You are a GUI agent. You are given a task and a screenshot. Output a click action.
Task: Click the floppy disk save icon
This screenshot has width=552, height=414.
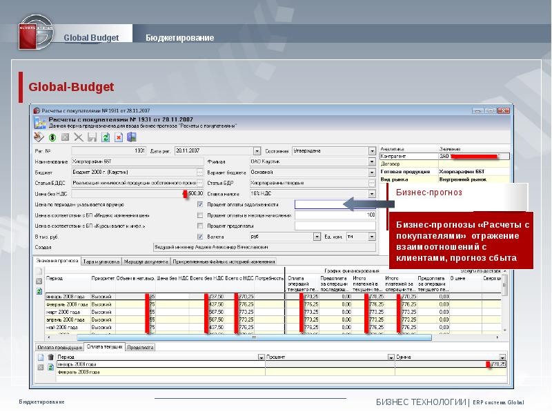coord(92,137)
